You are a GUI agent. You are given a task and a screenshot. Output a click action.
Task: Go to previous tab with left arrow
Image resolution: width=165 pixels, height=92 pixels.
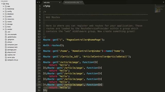tap(37, 2)
